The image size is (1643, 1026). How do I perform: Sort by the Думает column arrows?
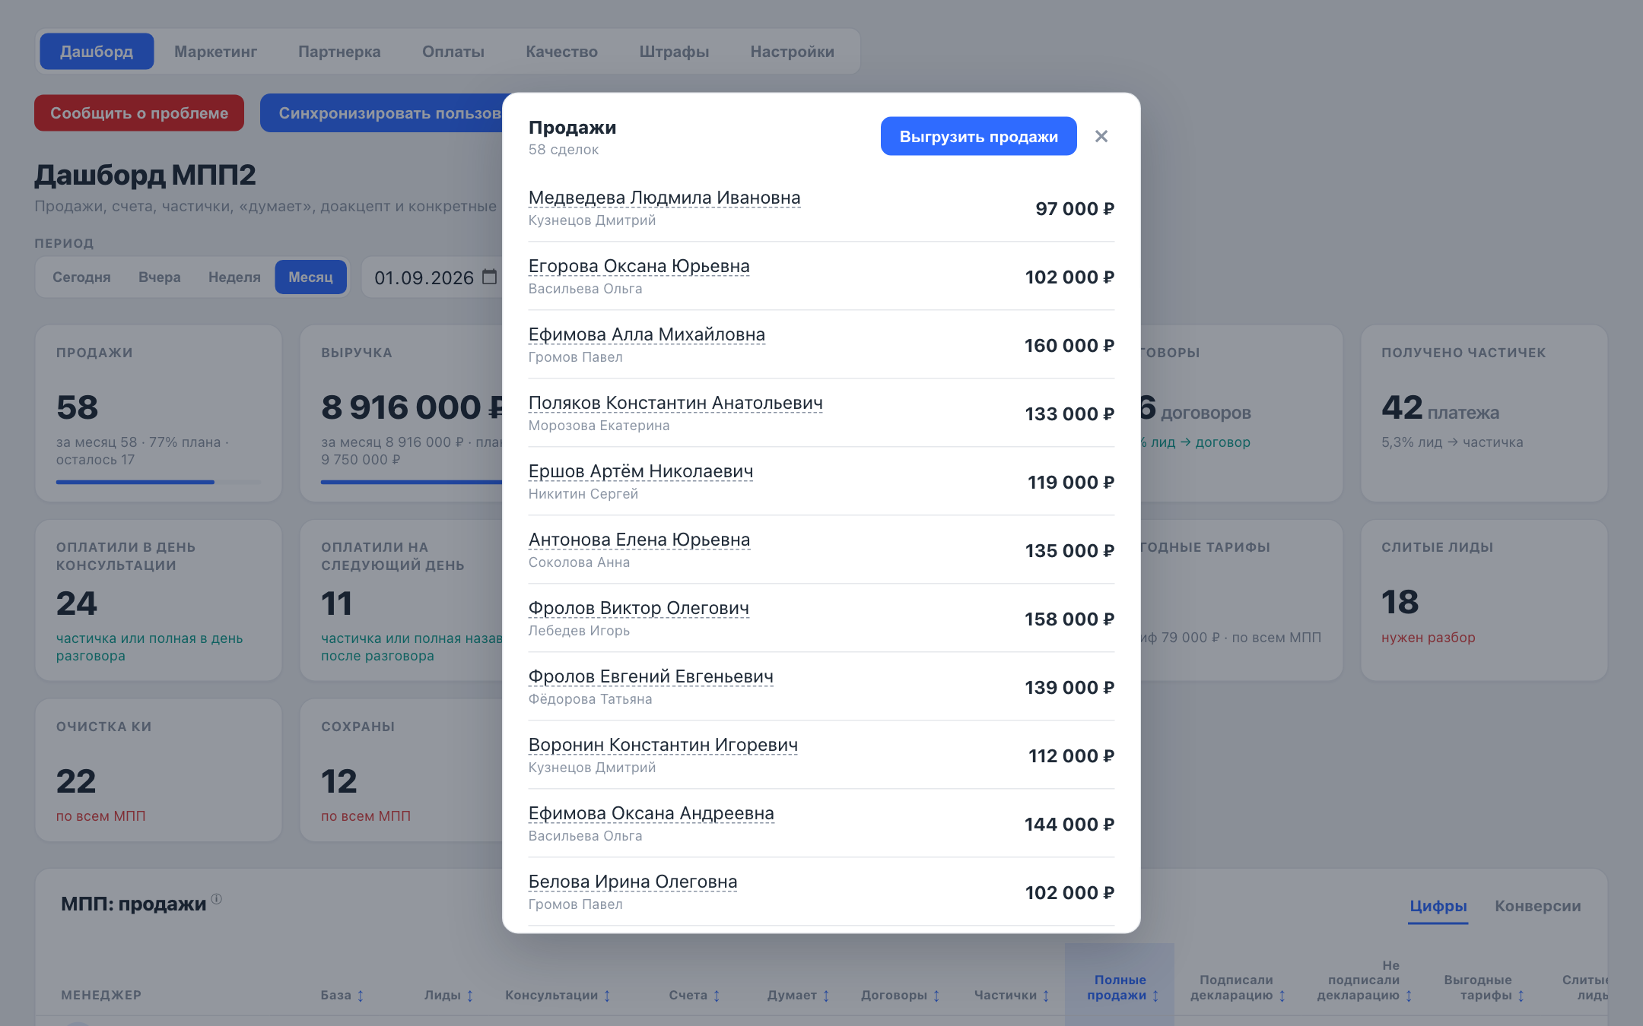[826, 996]
